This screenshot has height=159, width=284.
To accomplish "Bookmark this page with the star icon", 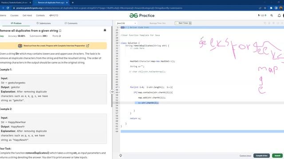I will click(x=265, y=8).
